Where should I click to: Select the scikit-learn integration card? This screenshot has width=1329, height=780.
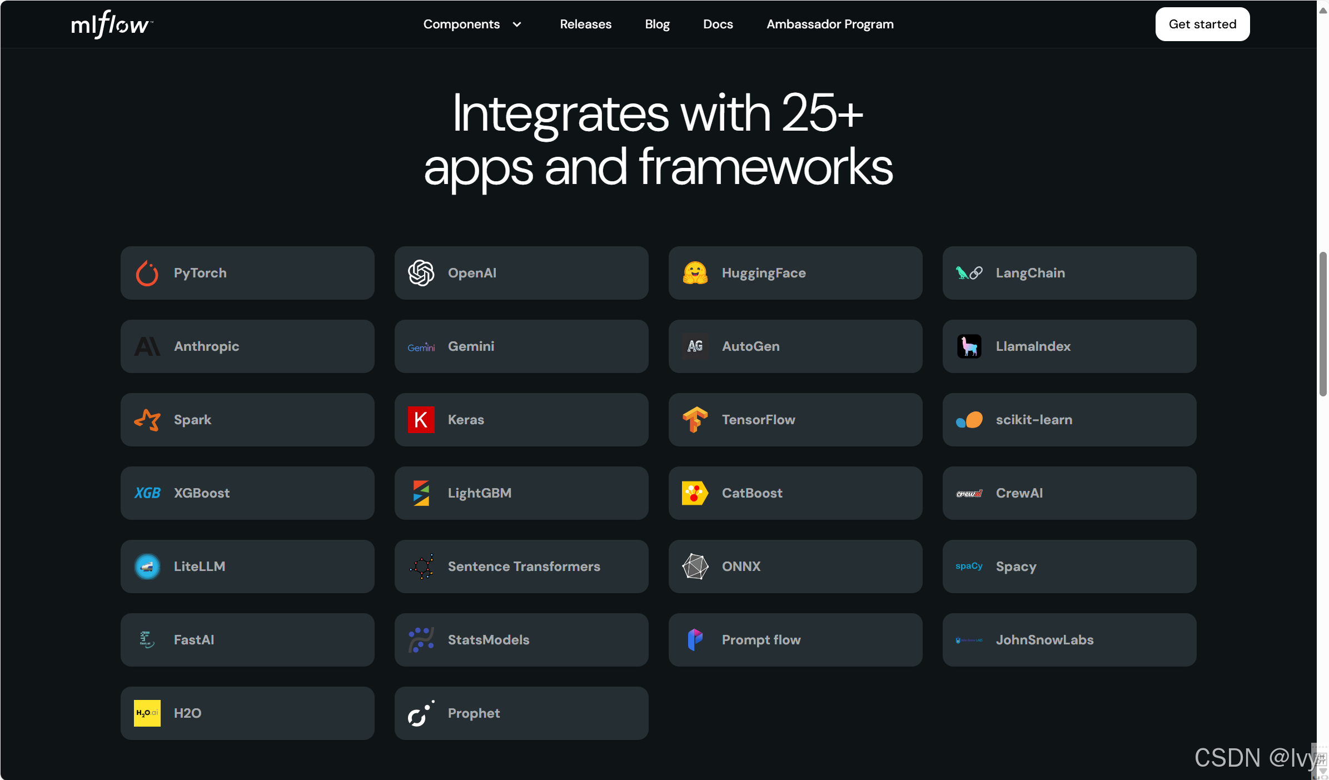(x=1069, y=420)
